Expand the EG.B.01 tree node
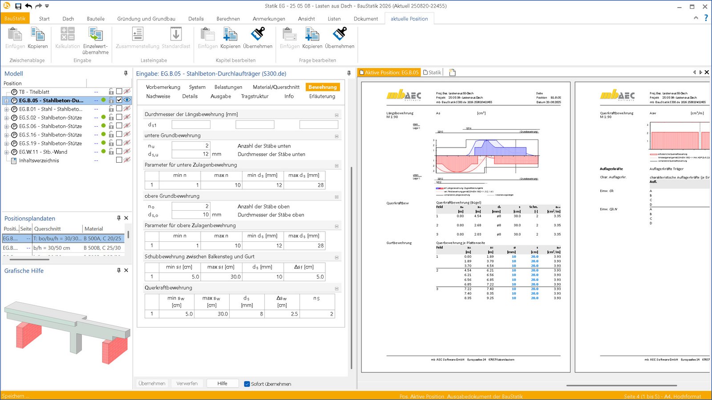 click(x=7, y=109)
